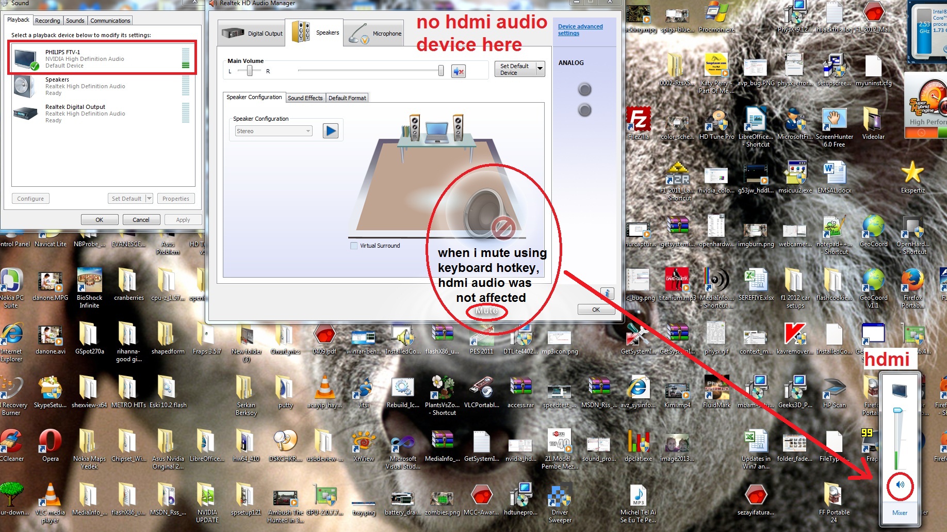
Task: Click OK in the Sound window
Action: tap(99, 220)
